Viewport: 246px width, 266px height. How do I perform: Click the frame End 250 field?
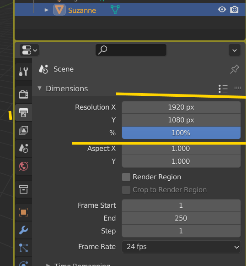click(x=181, y=218)
